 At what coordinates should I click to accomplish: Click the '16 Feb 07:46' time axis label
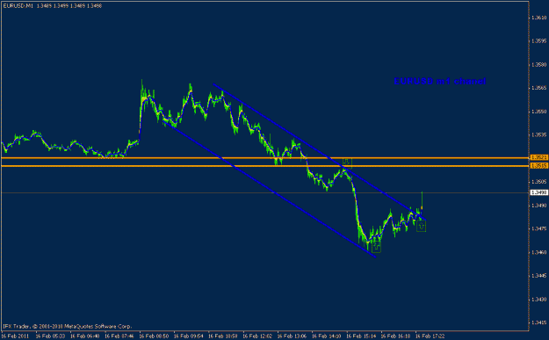tap(119, 336)
